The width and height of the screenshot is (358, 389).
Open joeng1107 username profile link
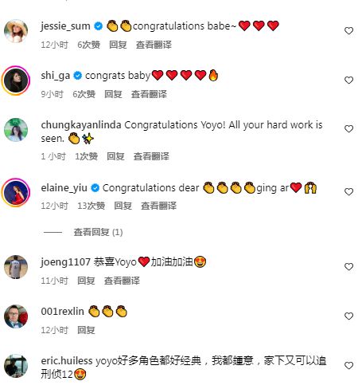(x=65, y=262)
